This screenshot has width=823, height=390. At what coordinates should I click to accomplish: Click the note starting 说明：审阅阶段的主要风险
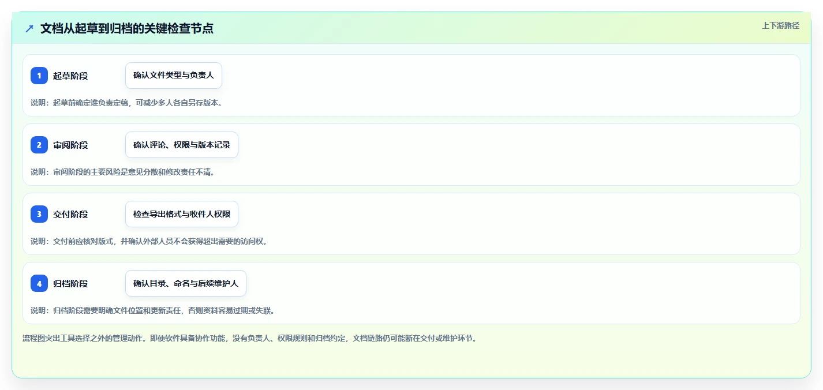(122, 172)
